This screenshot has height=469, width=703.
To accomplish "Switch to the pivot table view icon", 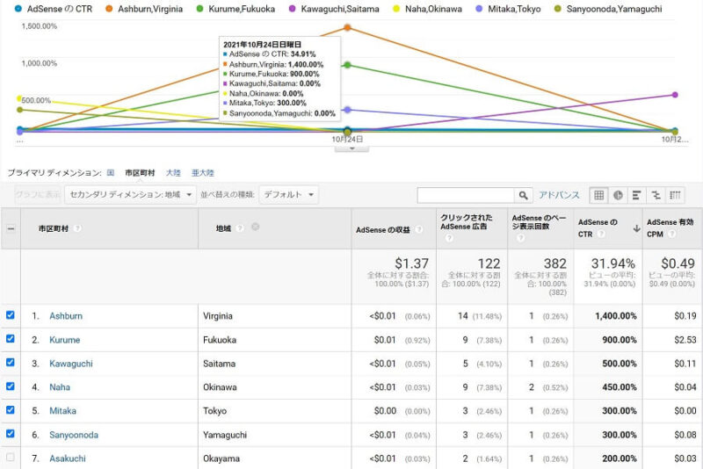I will 675,195.
